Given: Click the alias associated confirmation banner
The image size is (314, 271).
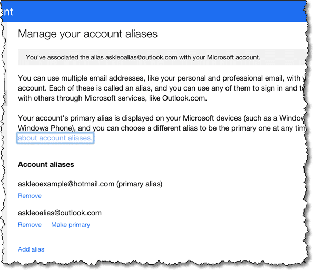Looking at the screenshot, I should (162, 57).
